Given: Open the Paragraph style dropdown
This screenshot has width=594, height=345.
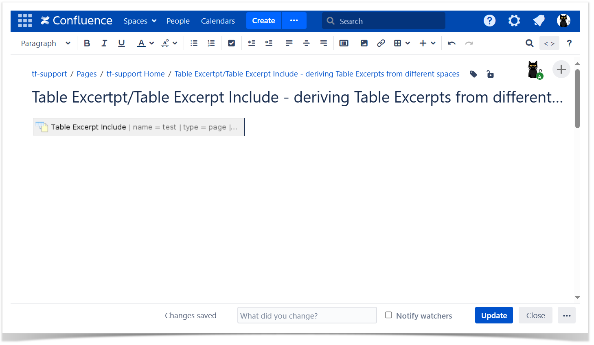Looking at the screenshot, I should point(45,43).
